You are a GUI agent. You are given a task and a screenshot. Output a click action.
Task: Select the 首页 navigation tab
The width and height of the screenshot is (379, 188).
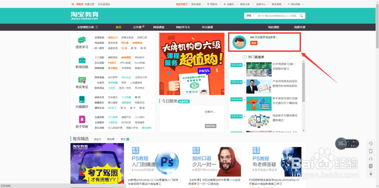click(118, 27)
